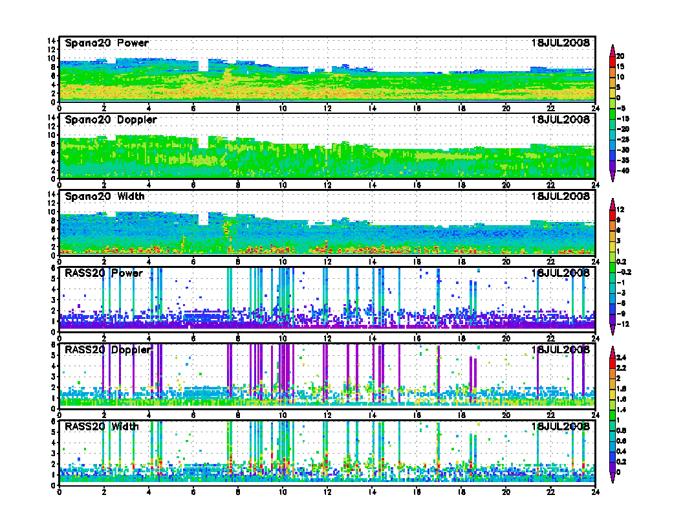Select the 18JUL2008 date in Spano20 Doppler panel
Viewport: 683px width, 528px height.
pos(560,120)
